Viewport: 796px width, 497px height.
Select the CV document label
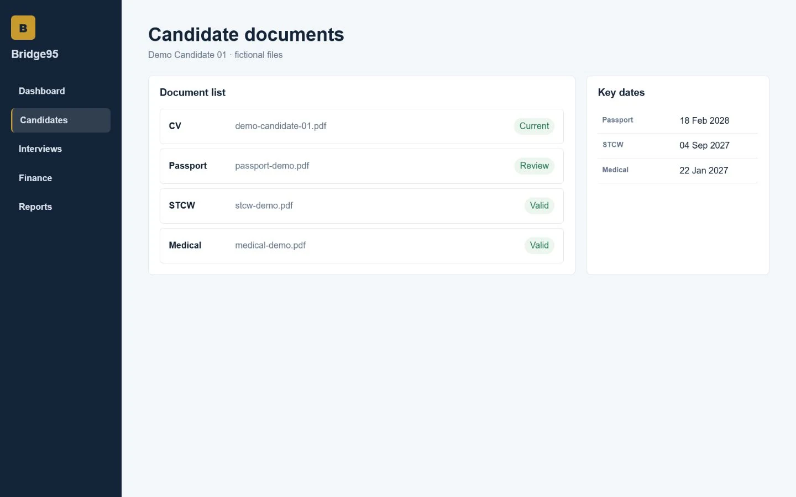coord(175,126)
